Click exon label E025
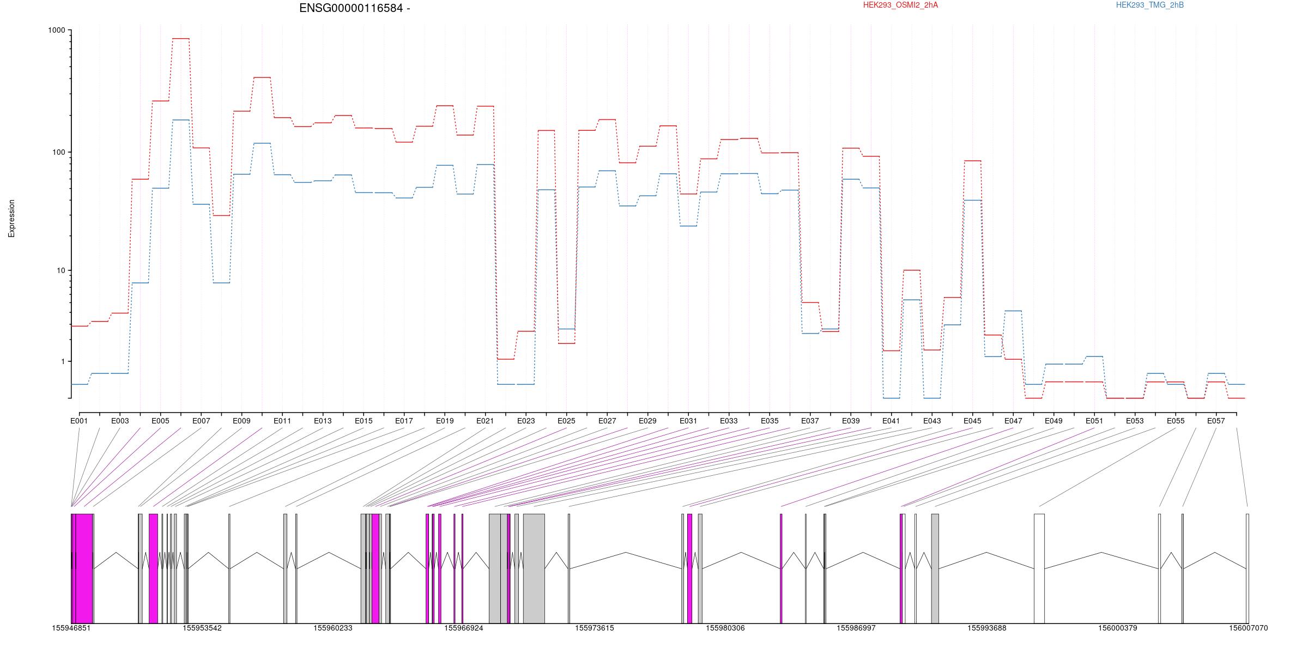Viewport: 1308px width, 654px height. point(566,421)
